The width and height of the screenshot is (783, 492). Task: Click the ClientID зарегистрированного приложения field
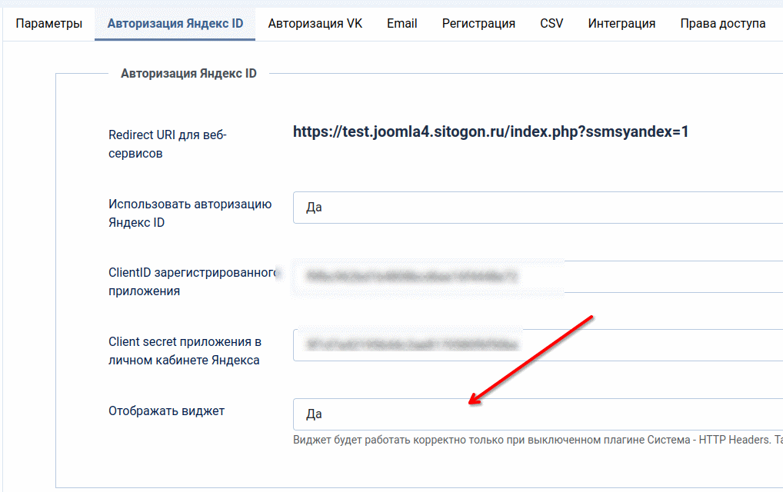538,277
